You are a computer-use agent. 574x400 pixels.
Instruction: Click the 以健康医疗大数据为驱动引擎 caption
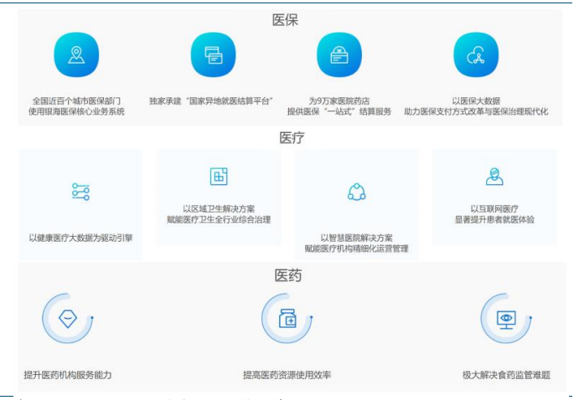coord(80,238)
